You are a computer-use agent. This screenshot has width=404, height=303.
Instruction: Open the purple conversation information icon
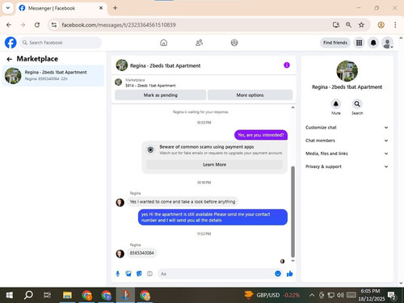pyautogui.click(x=287, y=65)
